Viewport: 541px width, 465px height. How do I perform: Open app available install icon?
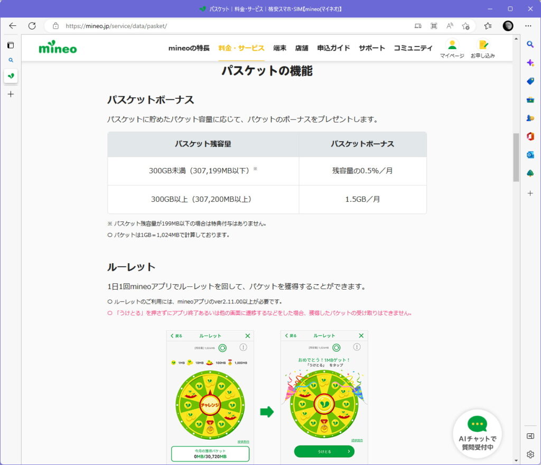(418, 26)
